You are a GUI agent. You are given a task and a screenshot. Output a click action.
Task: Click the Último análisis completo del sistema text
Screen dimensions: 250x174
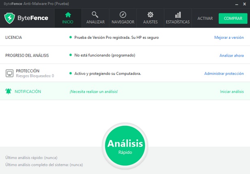click(44, 165)
